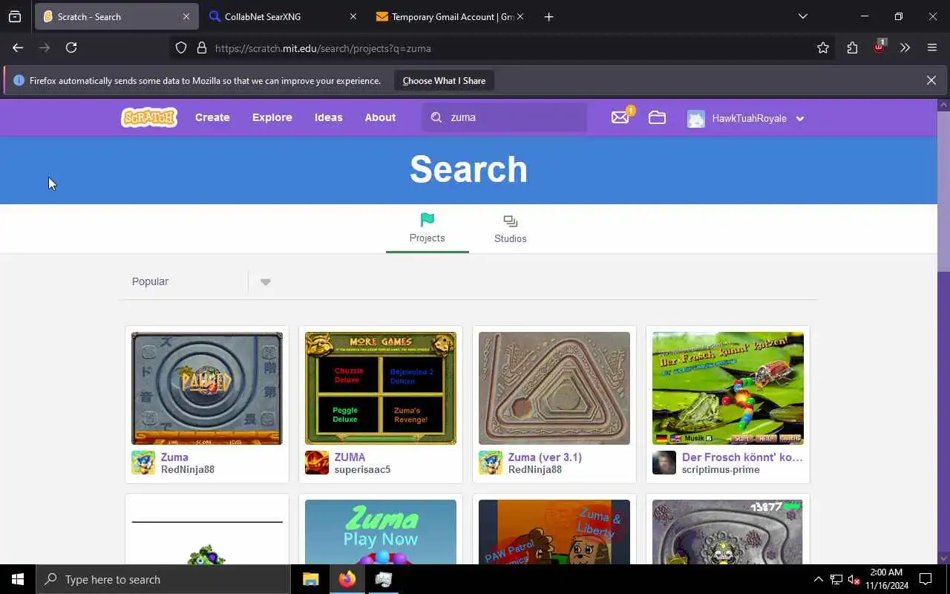Open Der Frosch könnt' title link
The height and width of the screenshot is (594, 950).
point(742,457)
